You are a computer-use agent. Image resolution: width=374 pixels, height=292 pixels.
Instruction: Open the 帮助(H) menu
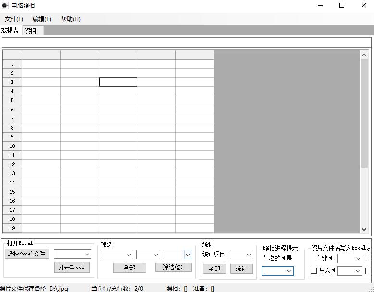pyautogui.click(x=71, y=19)
